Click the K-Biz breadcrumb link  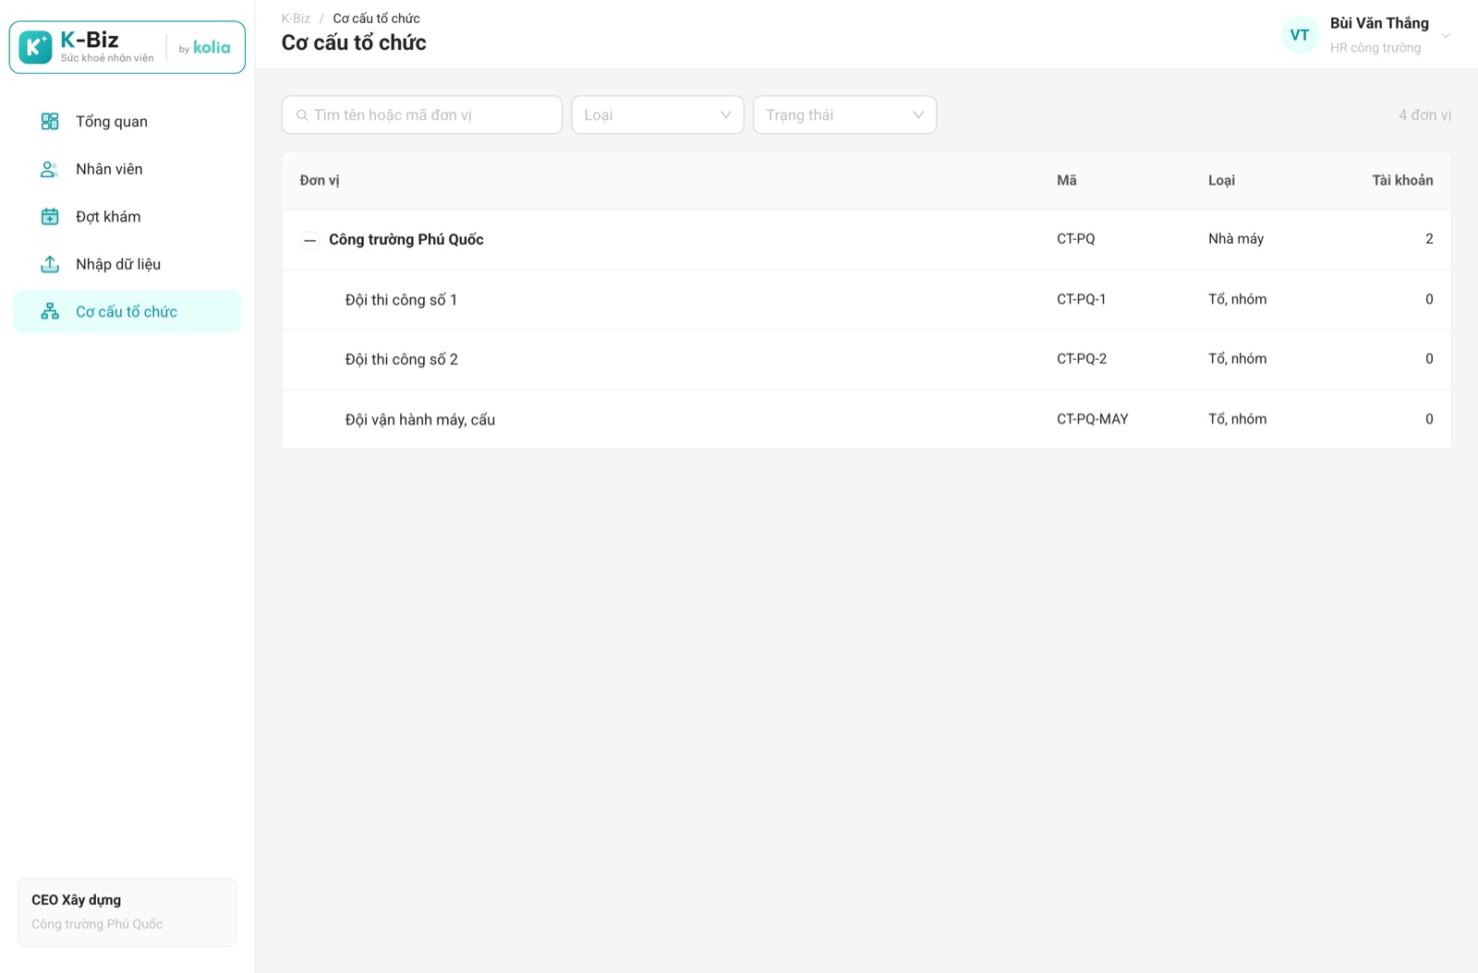coord(296,18)
